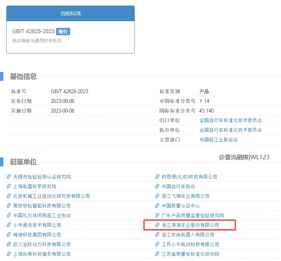Visit 广东产品质量监督检验研究院 link
Screen dimensions: 281x261
click(x=193, y=215)
